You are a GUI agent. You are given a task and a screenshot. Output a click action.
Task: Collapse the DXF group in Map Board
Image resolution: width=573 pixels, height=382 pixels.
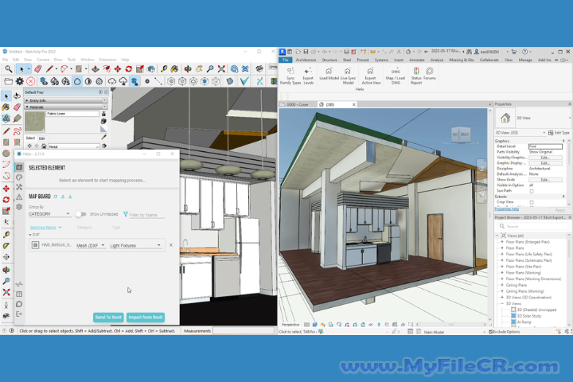pos(30,235)
